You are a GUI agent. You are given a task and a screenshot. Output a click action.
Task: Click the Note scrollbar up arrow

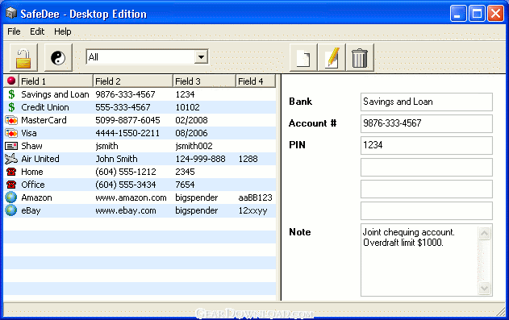(x=484, y=233)
